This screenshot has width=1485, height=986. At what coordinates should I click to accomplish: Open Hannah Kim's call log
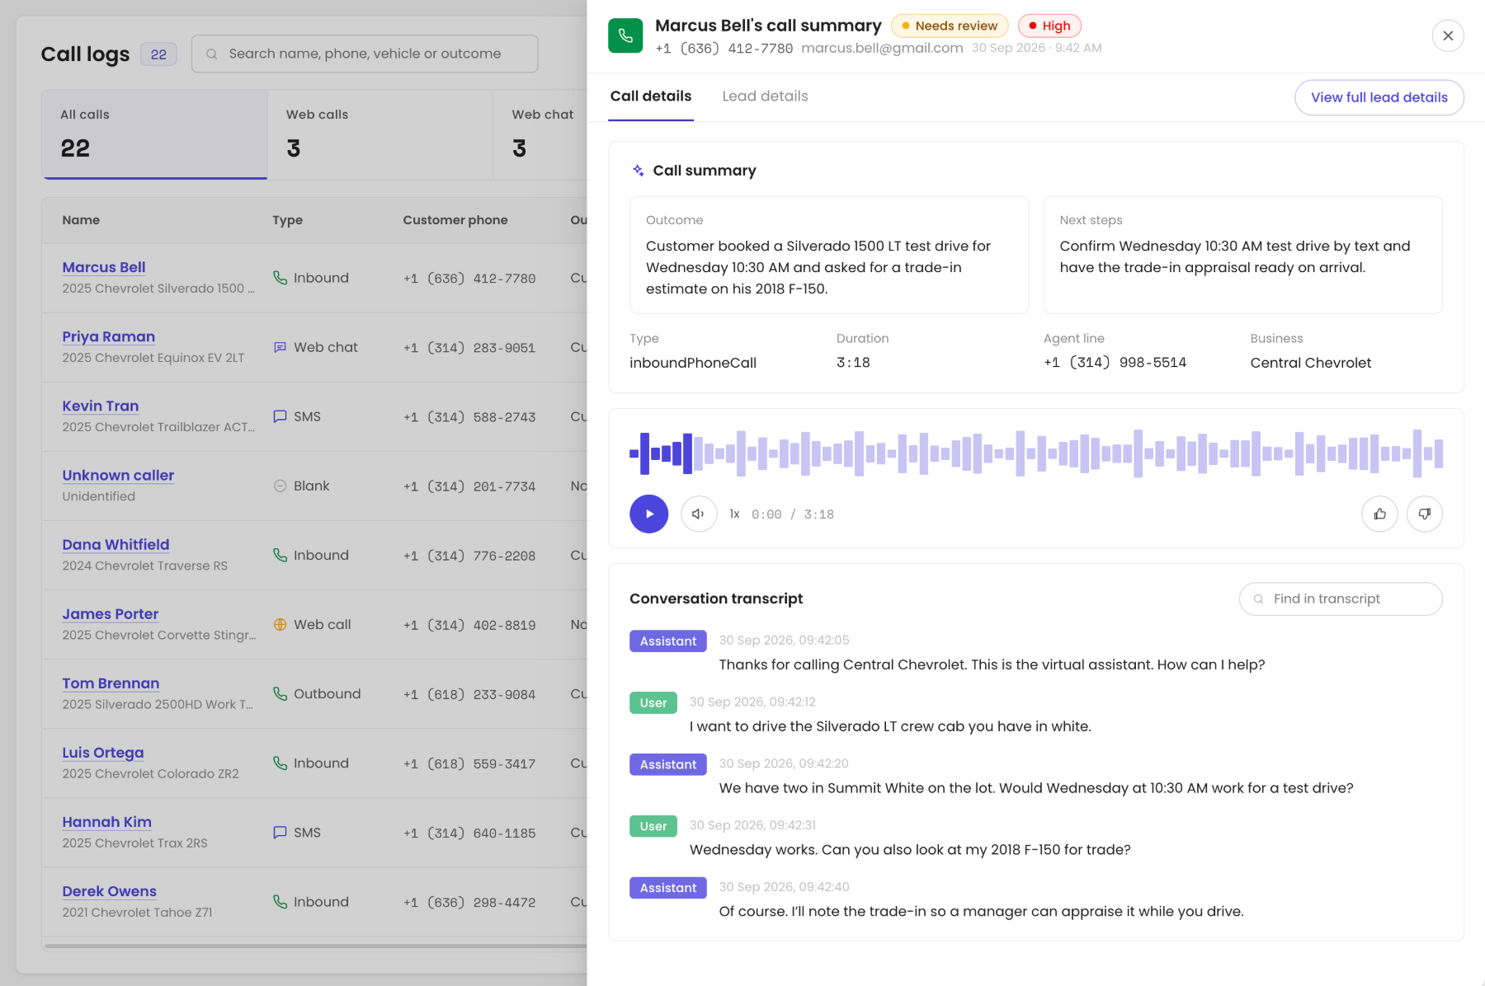(x=106, y=821)
